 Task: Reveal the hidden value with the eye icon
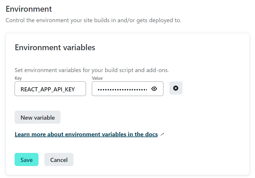tap(154, 89)
